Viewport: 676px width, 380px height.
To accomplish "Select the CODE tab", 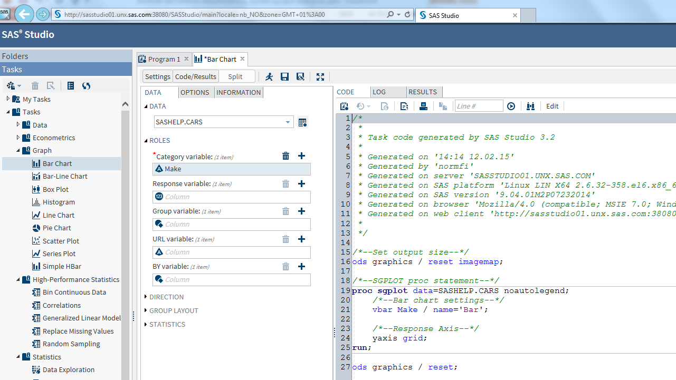I will click(346, 92).
